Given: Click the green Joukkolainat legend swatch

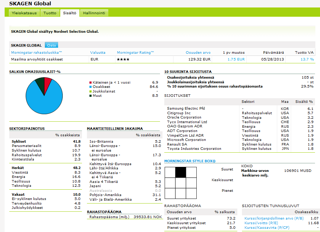Looking at the screenshot, I should pos(91,91).
